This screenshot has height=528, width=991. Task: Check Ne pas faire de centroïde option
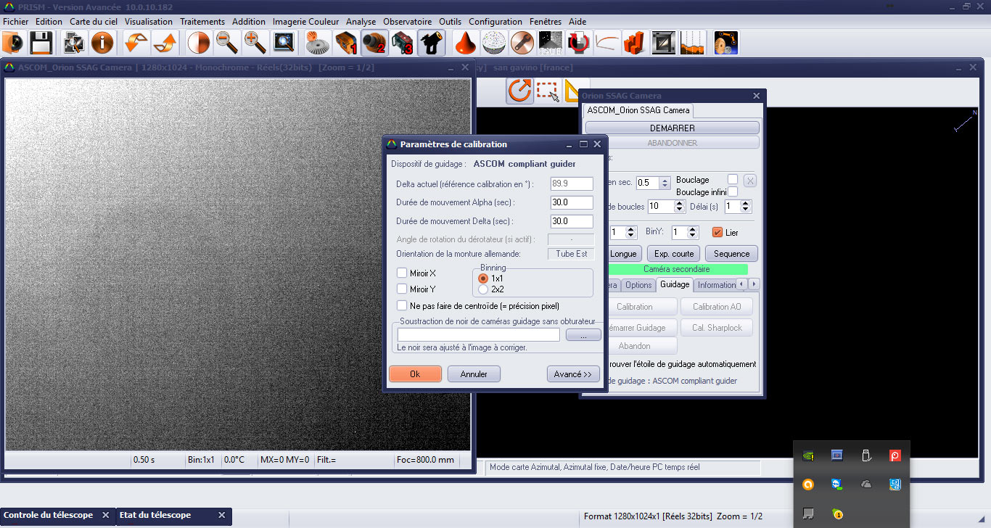pyautogui.click(x=402, y=306)
